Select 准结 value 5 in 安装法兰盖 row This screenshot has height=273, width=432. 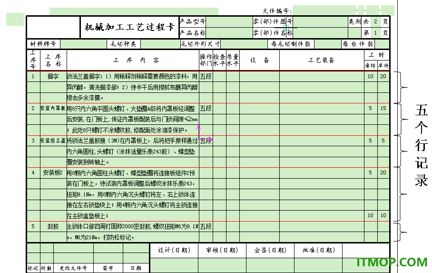pyautogui.click(x=370, y=141)
